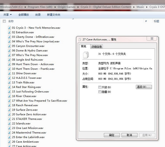Screen dimensions: 165x147
Task: Click audio icon of 07 Who's The Prey Now.wav
Action: click(9, 55)
